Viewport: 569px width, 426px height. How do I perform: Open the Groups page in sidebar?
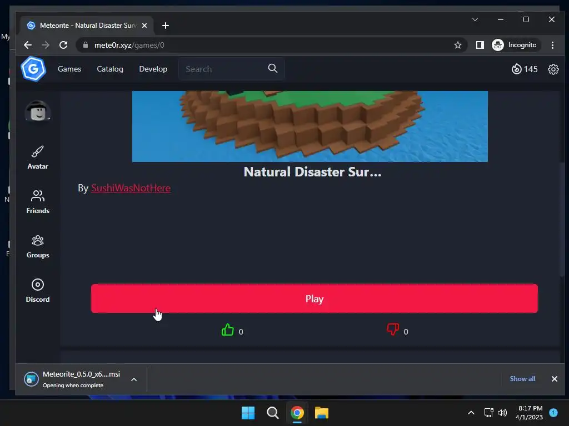coord(38,246)
